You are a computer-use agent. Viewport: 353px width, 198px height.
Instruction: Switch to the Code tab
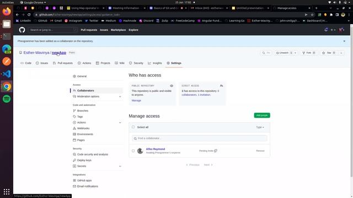tap(26, 63)
